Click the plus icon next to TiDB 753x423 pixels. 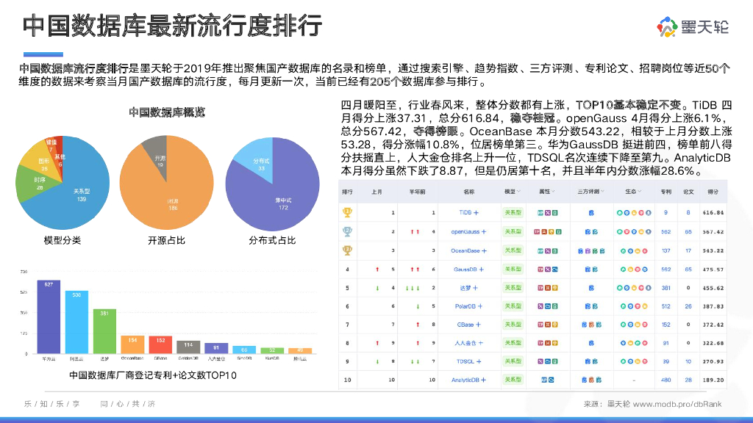point(476,212)
